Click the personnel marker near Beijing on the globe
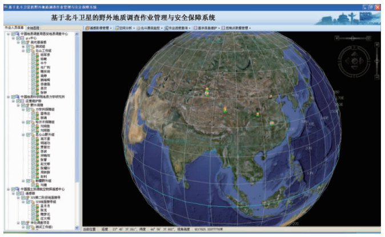This screenshot has height=237, width=385. point(271,96)
